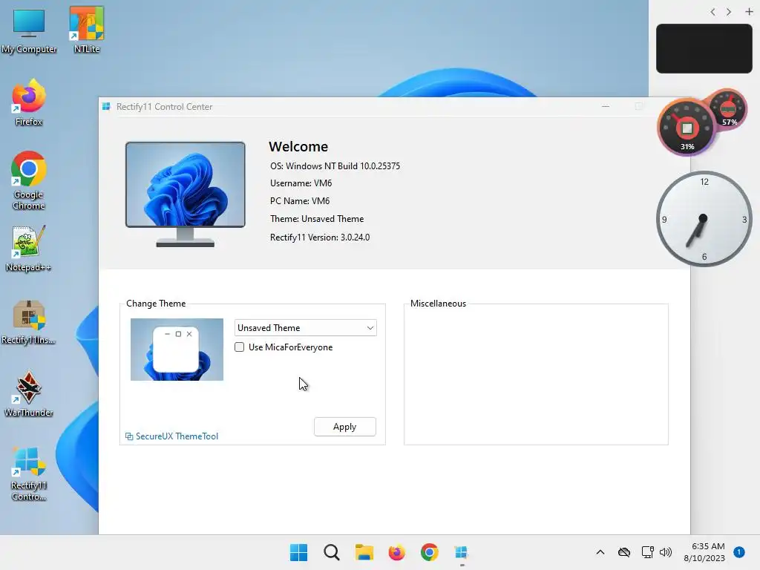The width and height of the screenshot is (760, 570).
Task: Show hidden system tray icons
Action: [600, 552]
